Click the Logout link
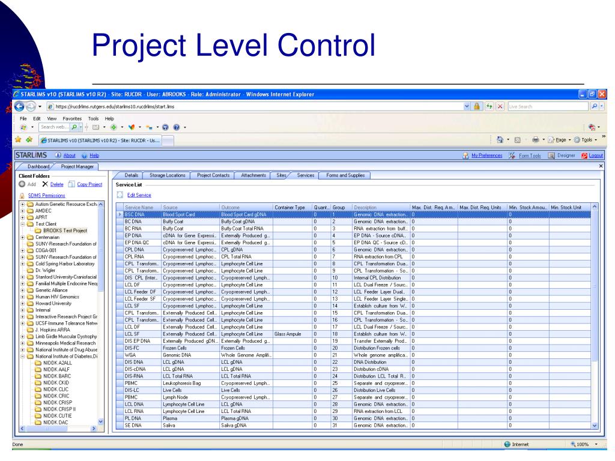The image size is (615, 461). click(595, 155)
